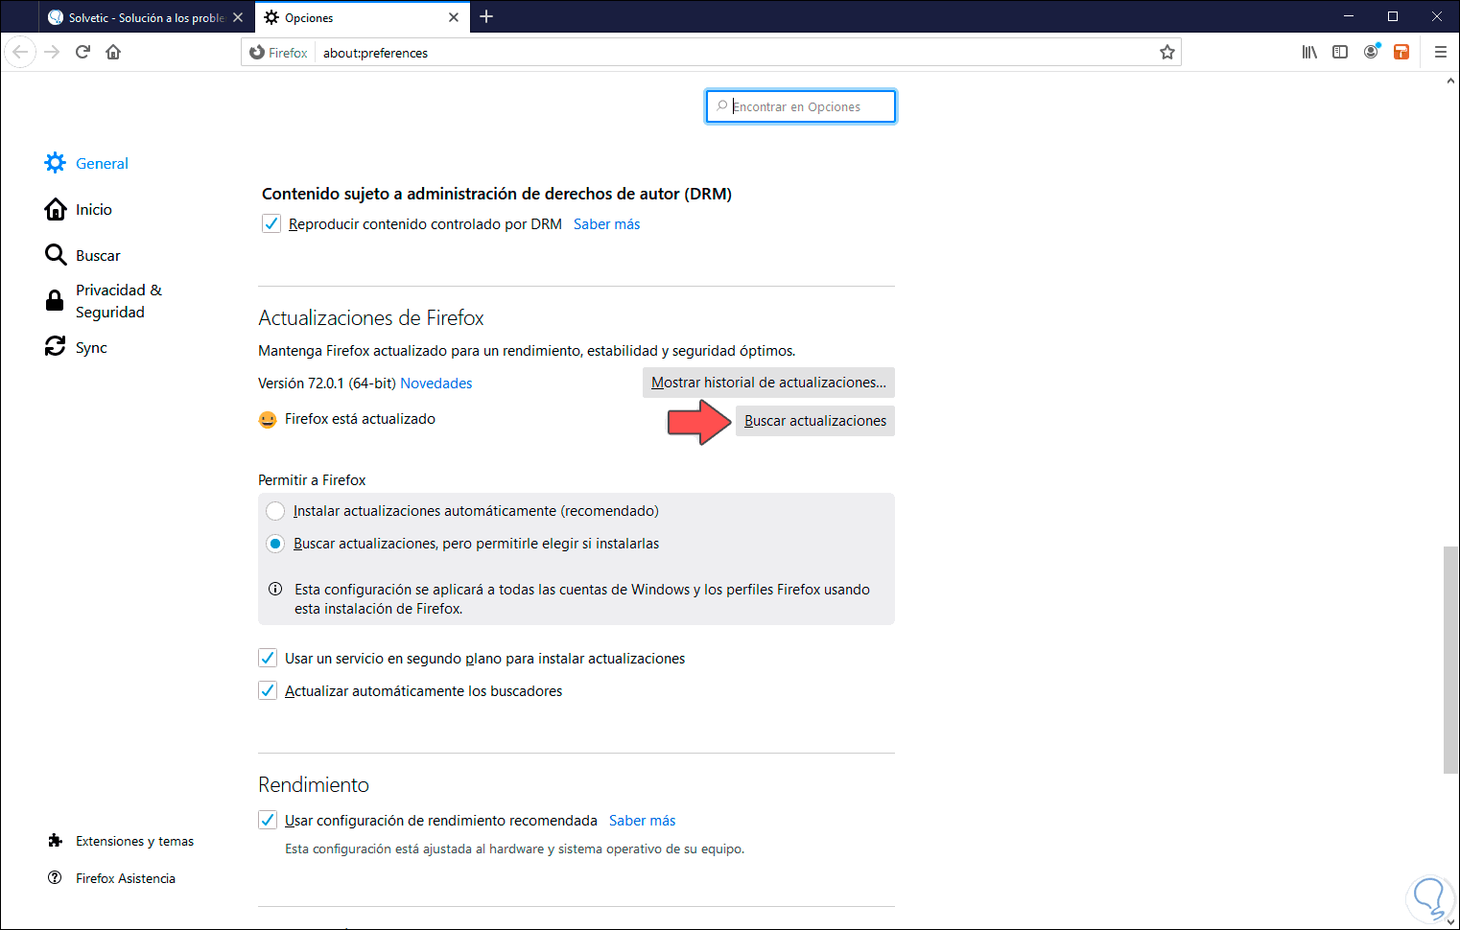Click Saber más link next to DRM
1460x930 pixels.
click(x=607, y=224)
